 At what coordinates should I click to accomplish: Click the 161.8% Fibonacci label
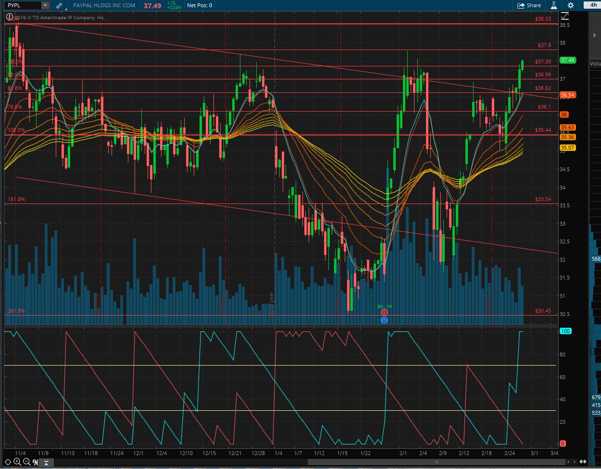(16, 199)
